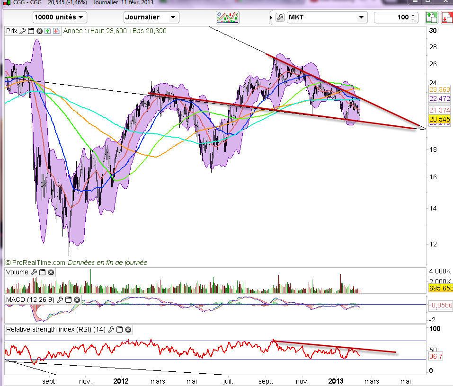Screen dimensions: 453x386
Task: Remove the MACD indicator panel
Action: coord(77,300)
